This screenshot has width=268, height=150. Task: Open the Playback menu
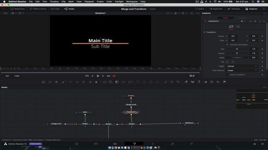[x=89, y=2]
